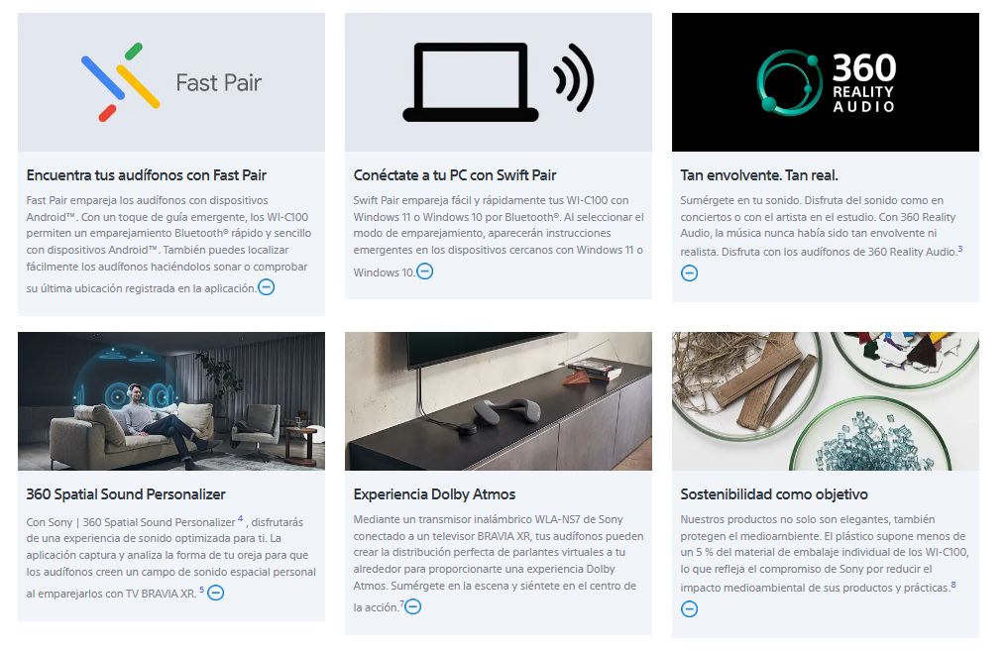This screenshot has height=652, width=1008.
Task: Open footnote 8 in sustainability card
Action: point(953,585)
